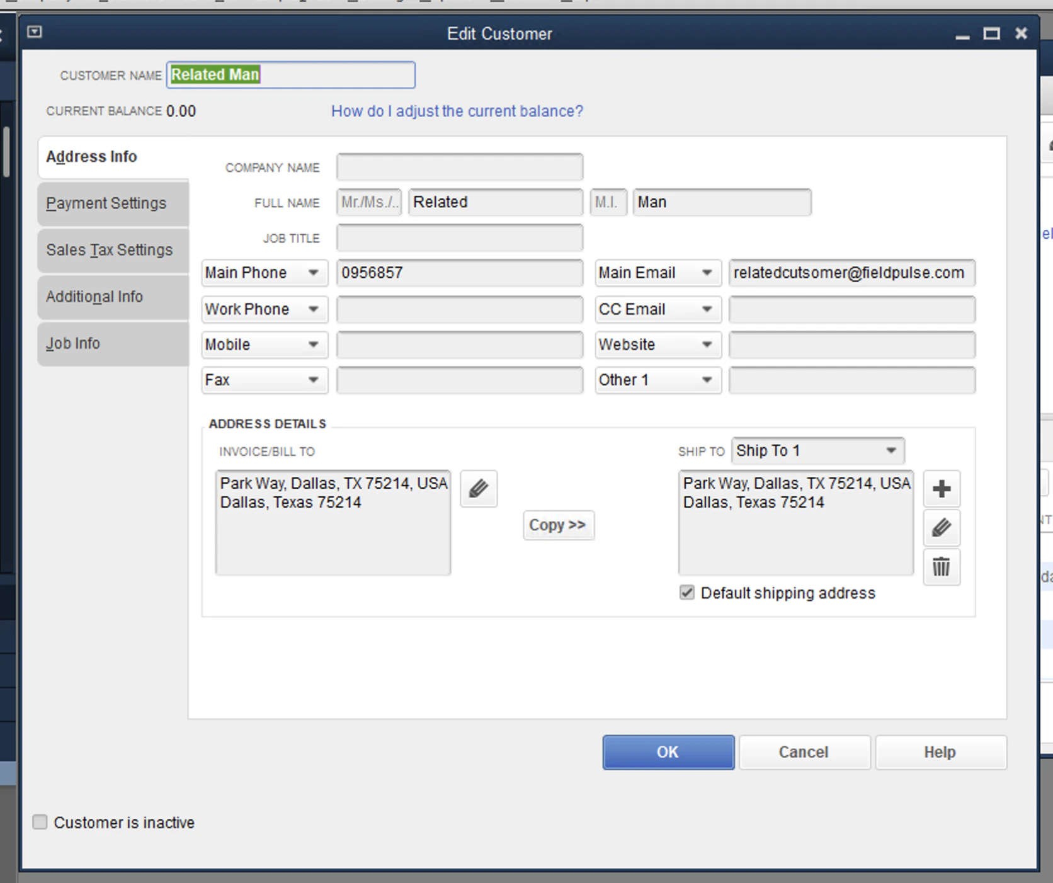1053x883 pixels.
Task: Open the Work Phone type dropdown
Action: (x=265, y=309)
